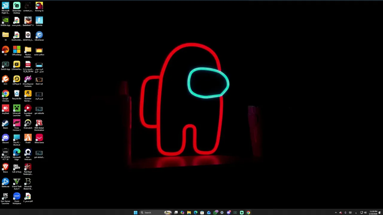Image resolution: width=383 pixels, height=215 pixels.
Task: Select the Battle.net desktop icon
Action: tap(5, 182)
